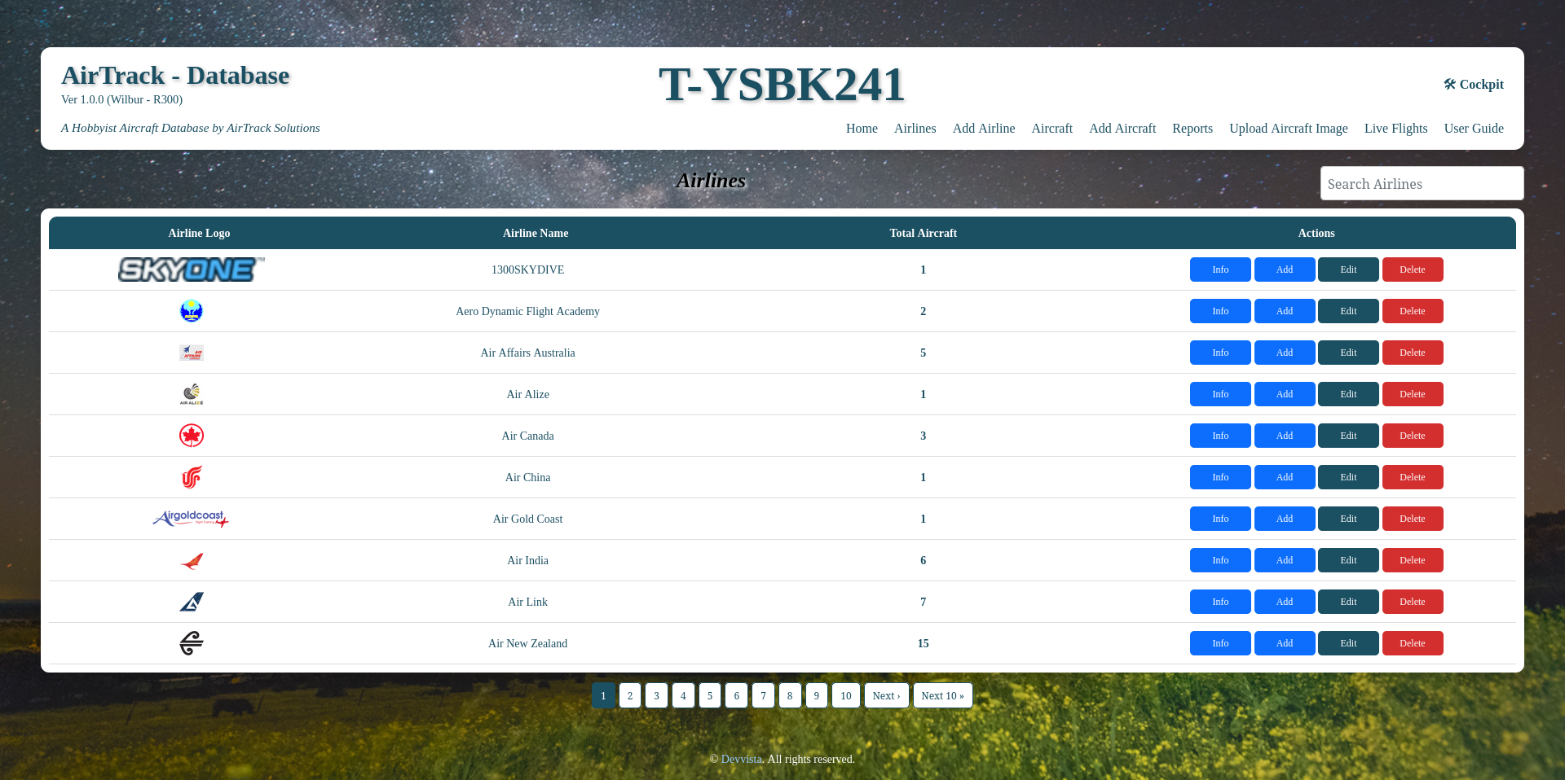Click the Air New Zealand koru logo

click(x=192, y=643)
